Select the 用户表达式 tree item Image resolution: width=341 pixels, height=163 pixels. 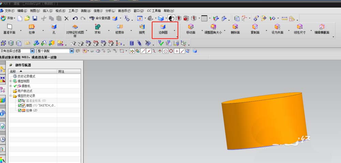tap(23, 91)
